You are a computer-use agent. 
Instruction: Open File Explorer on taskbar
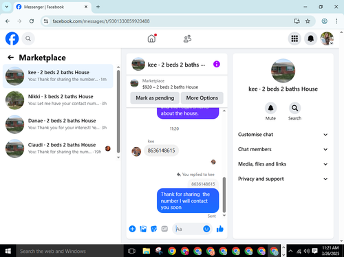[x=147, y=251]
